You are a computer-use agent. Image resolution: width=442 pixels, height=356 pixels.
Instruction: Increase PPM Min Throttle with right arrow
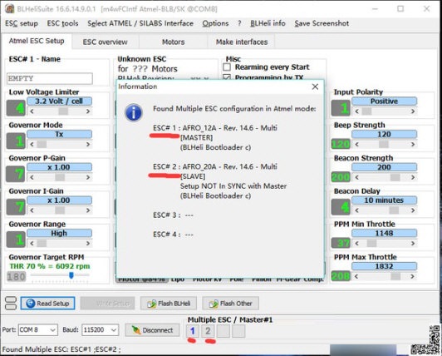pyautogui.click(x=413, y=244)
